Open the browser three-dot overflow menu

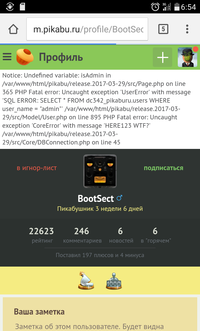point(187,29)
